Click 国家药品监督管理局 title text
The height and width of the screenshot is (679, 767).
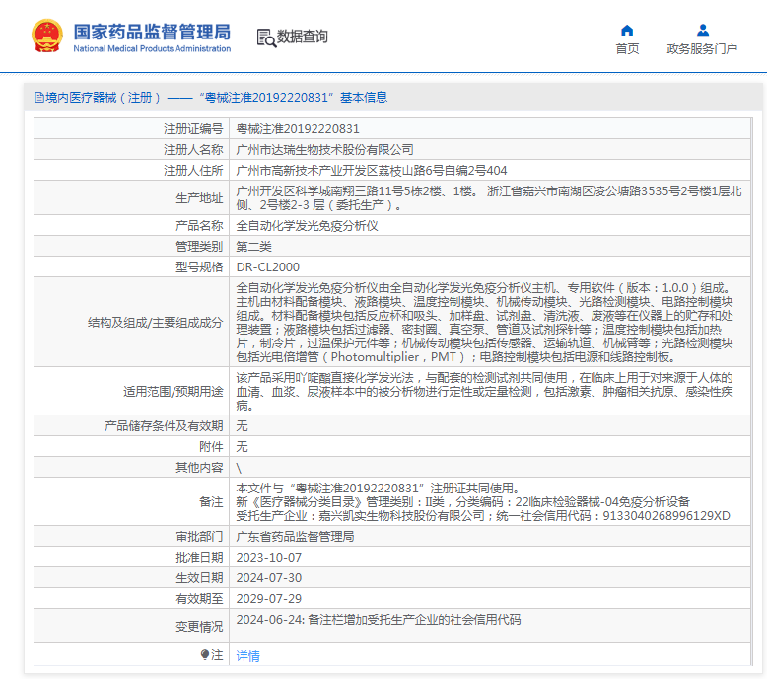point(152,32)
